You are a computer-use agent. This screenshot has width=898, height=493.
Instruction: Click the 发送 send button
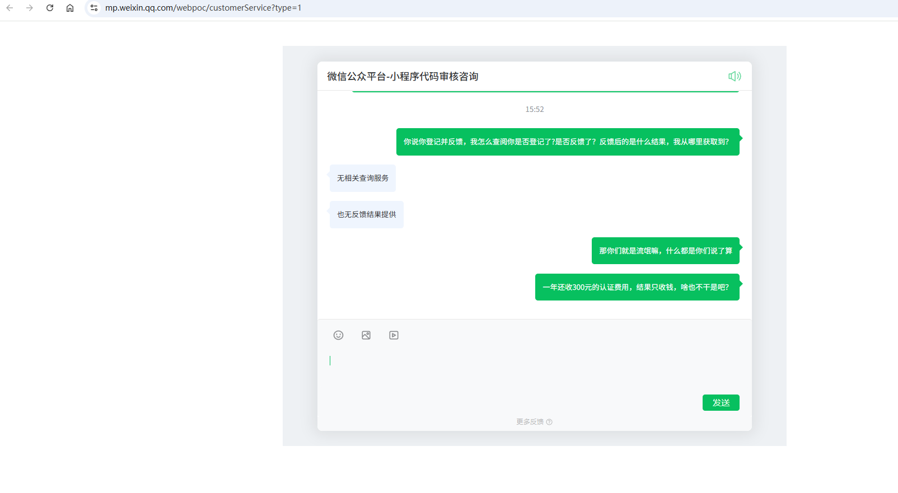click(x=721, y=403)
